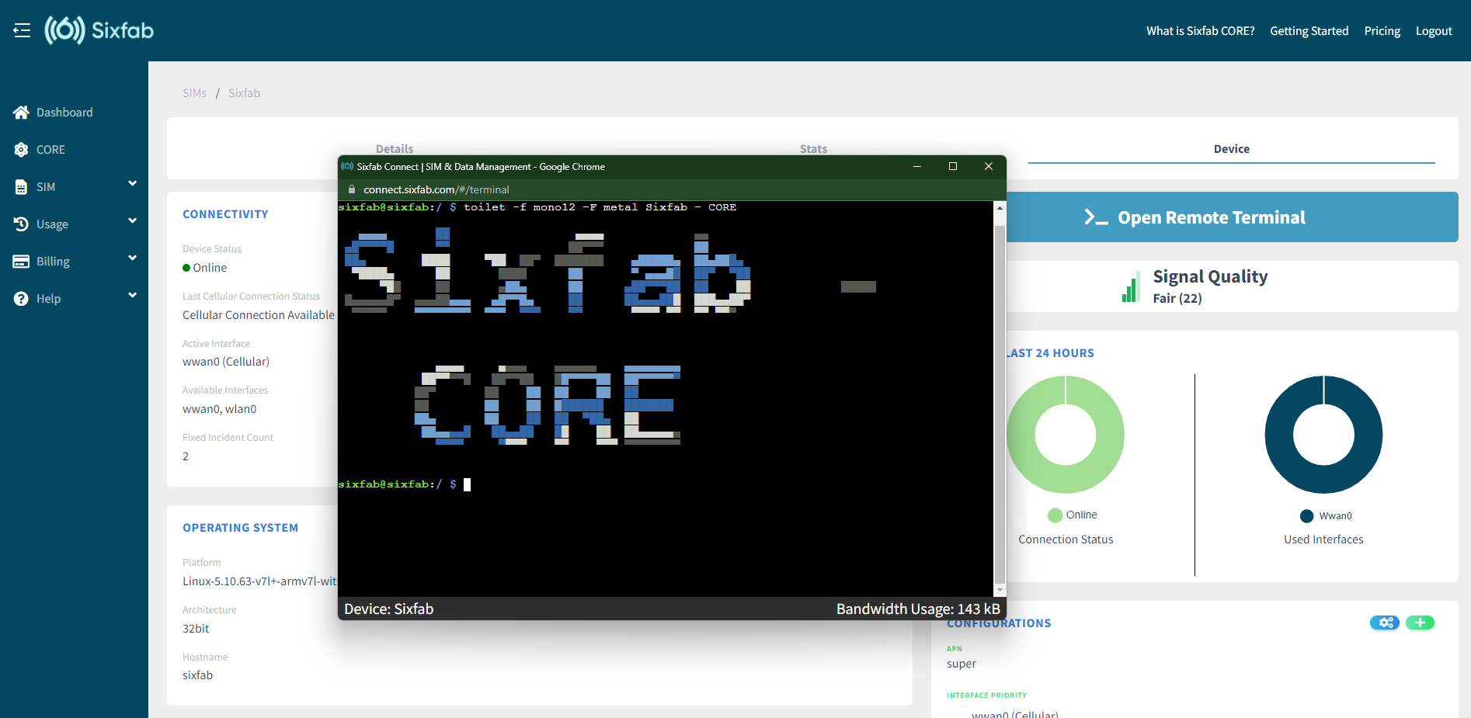Viewport: 1471px width, 718px height.
Task: Toggle the Online legend dot in Connection Status chart
Action: (x=1055, y=515)
